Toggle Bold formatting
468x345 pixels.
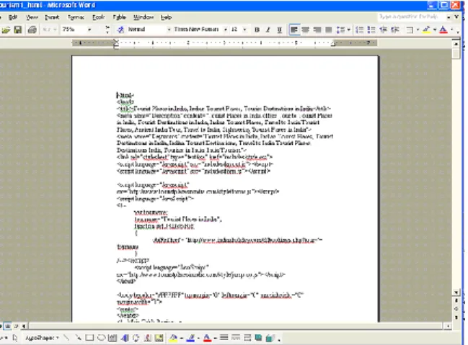(257, 30)
